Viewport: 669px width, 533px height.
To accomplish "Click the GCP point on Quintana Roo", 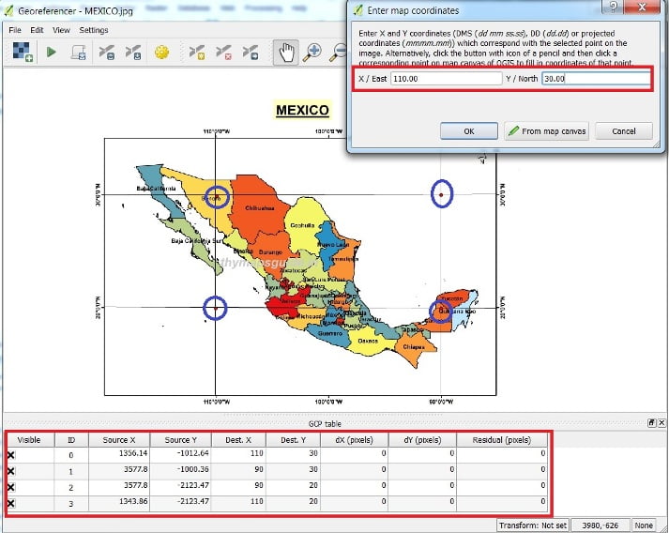I will tap(440, 312).
